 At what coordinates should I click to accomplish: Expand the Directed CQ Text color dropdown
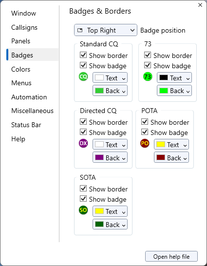point(110,144)
